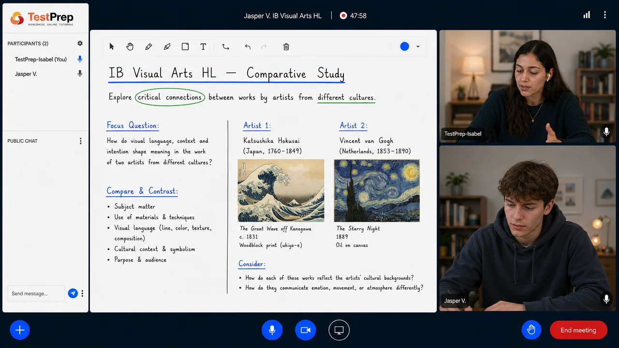
Task: Raise your hand
Action: coord(531,330)
